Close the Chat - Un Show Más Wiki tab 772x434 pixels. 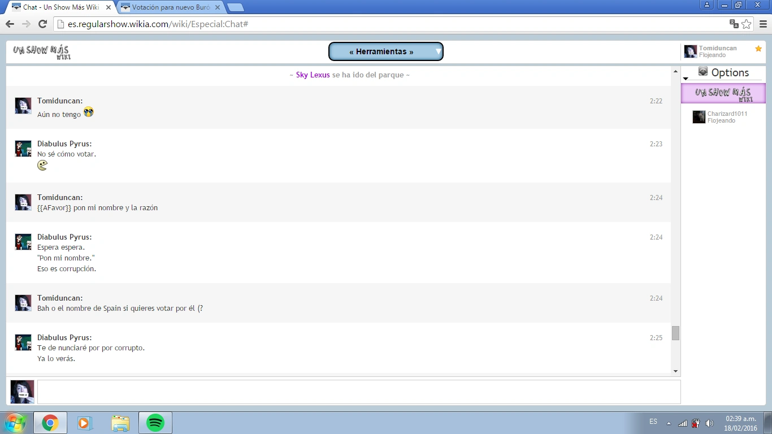109,7
